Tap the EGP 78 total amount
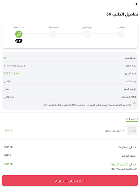The height and width of the screenshot is (187, 140). 8,164
